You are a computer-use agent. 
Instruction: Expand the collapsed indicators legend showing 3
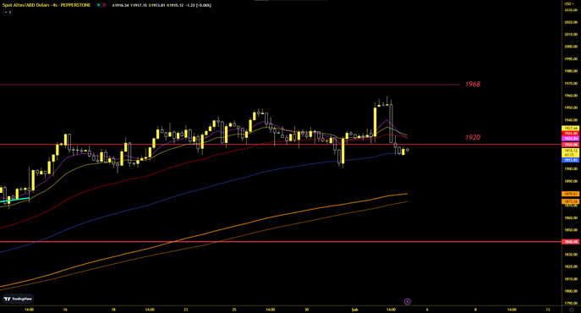pyautogui.click(x=8, y=12)
